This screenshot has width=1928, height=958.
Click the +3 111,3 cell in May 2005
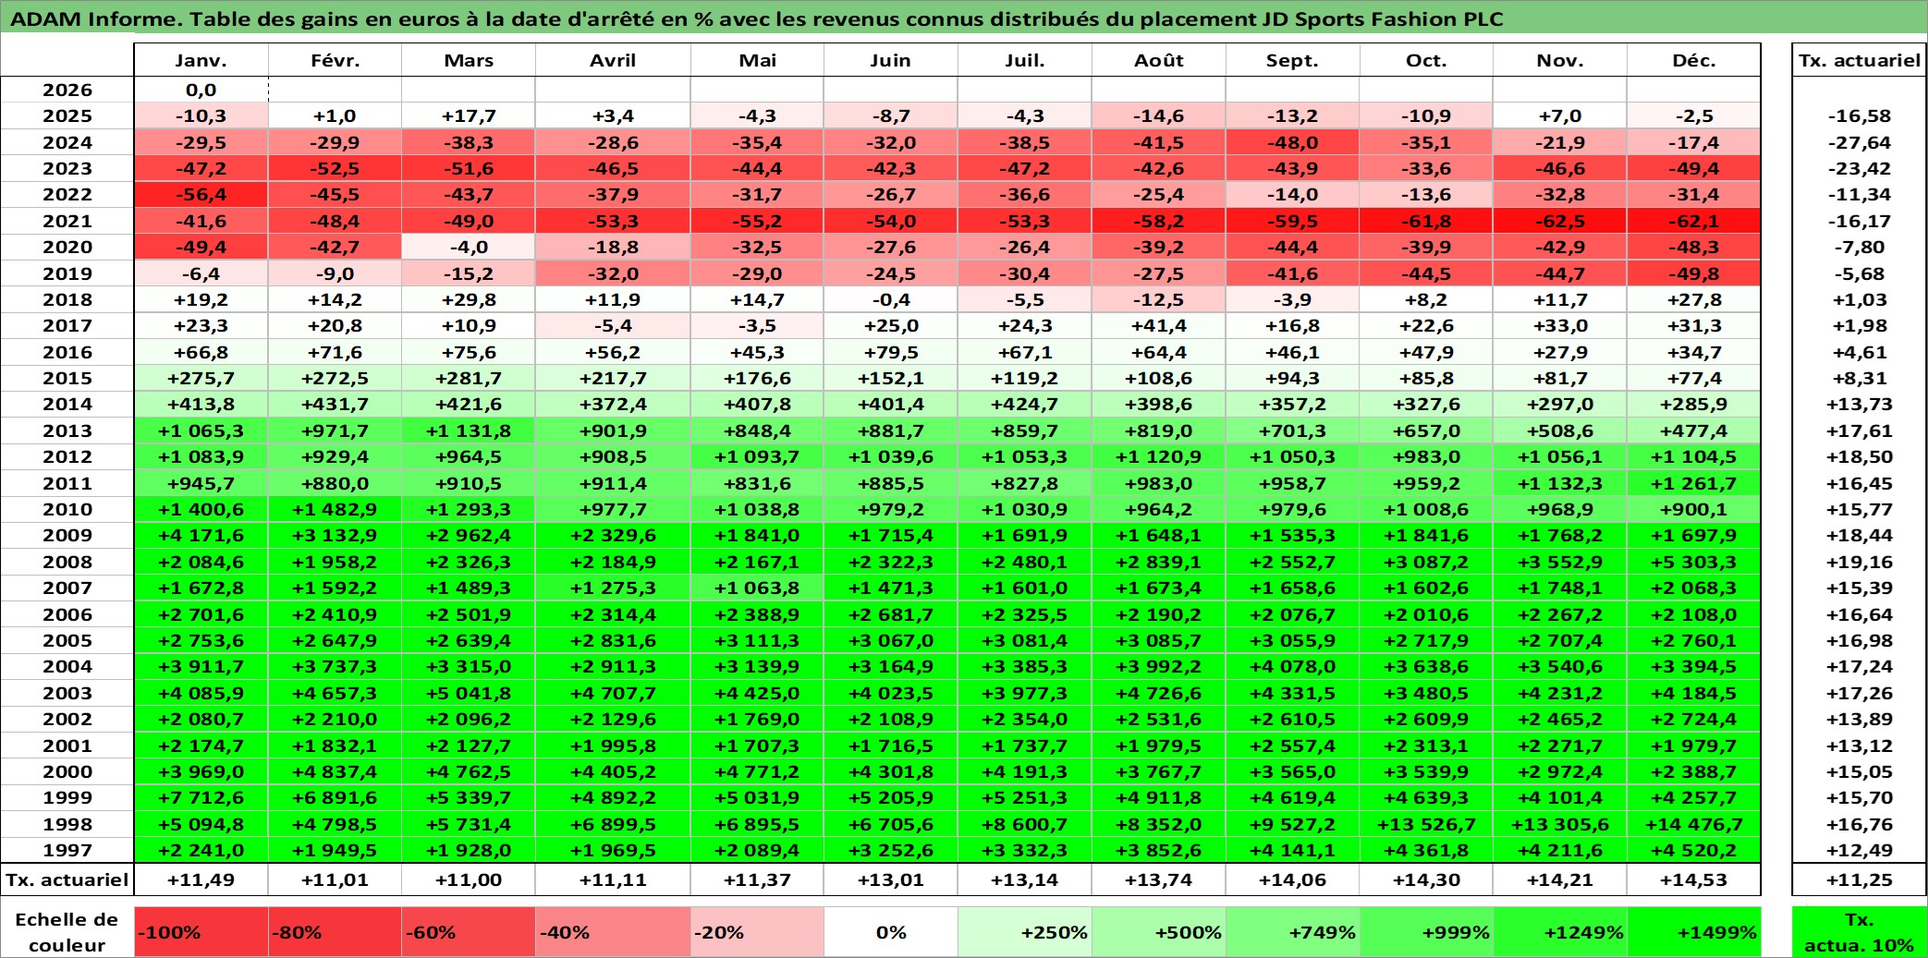(757, 640)
